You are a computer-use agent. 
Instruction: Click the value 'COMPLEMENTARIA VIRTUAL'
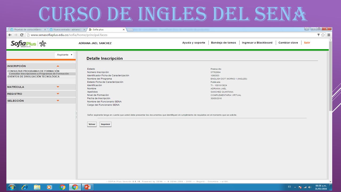226,95
